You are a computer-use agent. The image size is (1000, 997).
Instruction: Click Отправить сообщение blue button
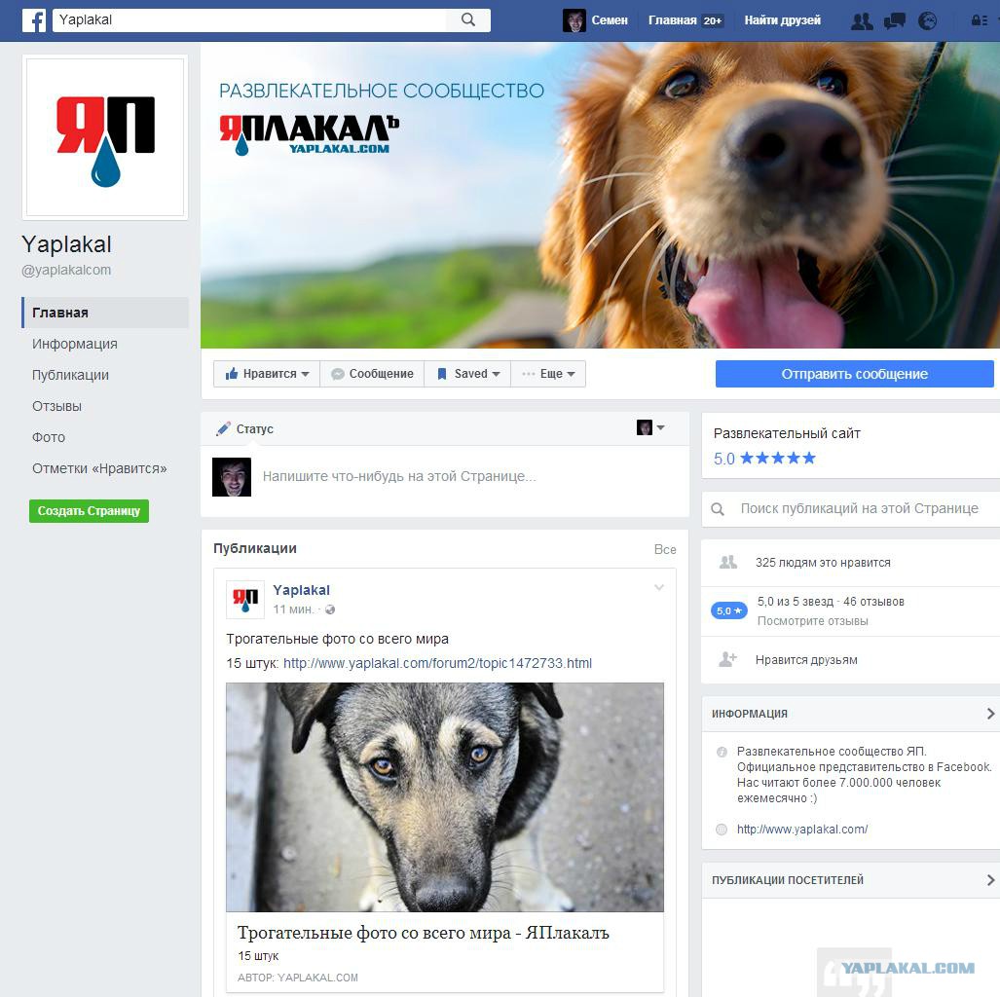(x=855, y=374)
